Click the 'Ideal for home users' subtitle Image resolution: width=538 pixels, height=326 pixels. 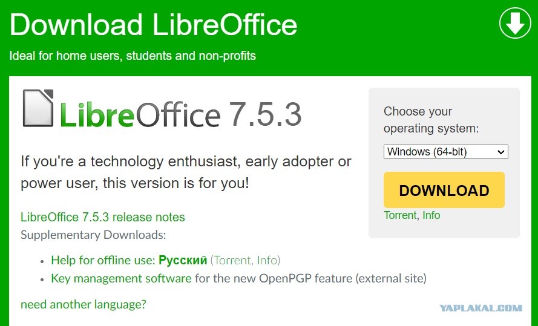tap(133, 56)
